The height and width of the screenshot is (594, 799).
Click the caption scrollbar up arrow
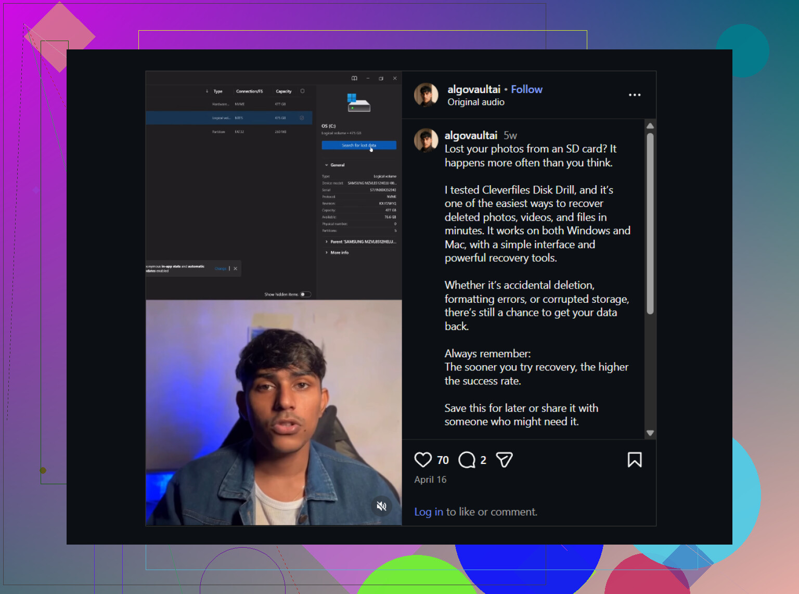[x=650, y=126]
